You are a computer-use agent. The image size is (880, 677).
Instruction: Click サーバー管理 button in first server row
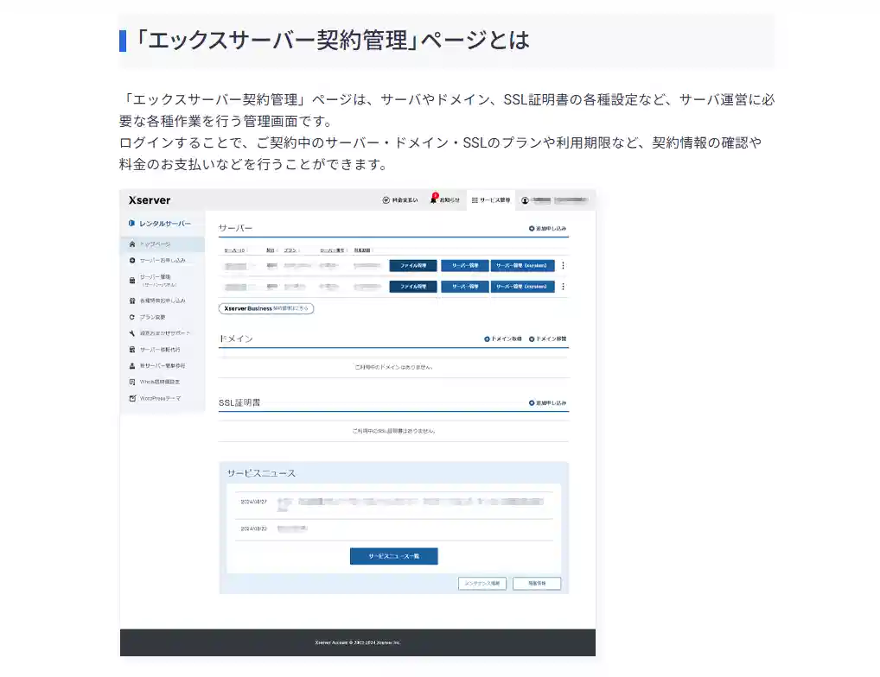coord(465,266)
